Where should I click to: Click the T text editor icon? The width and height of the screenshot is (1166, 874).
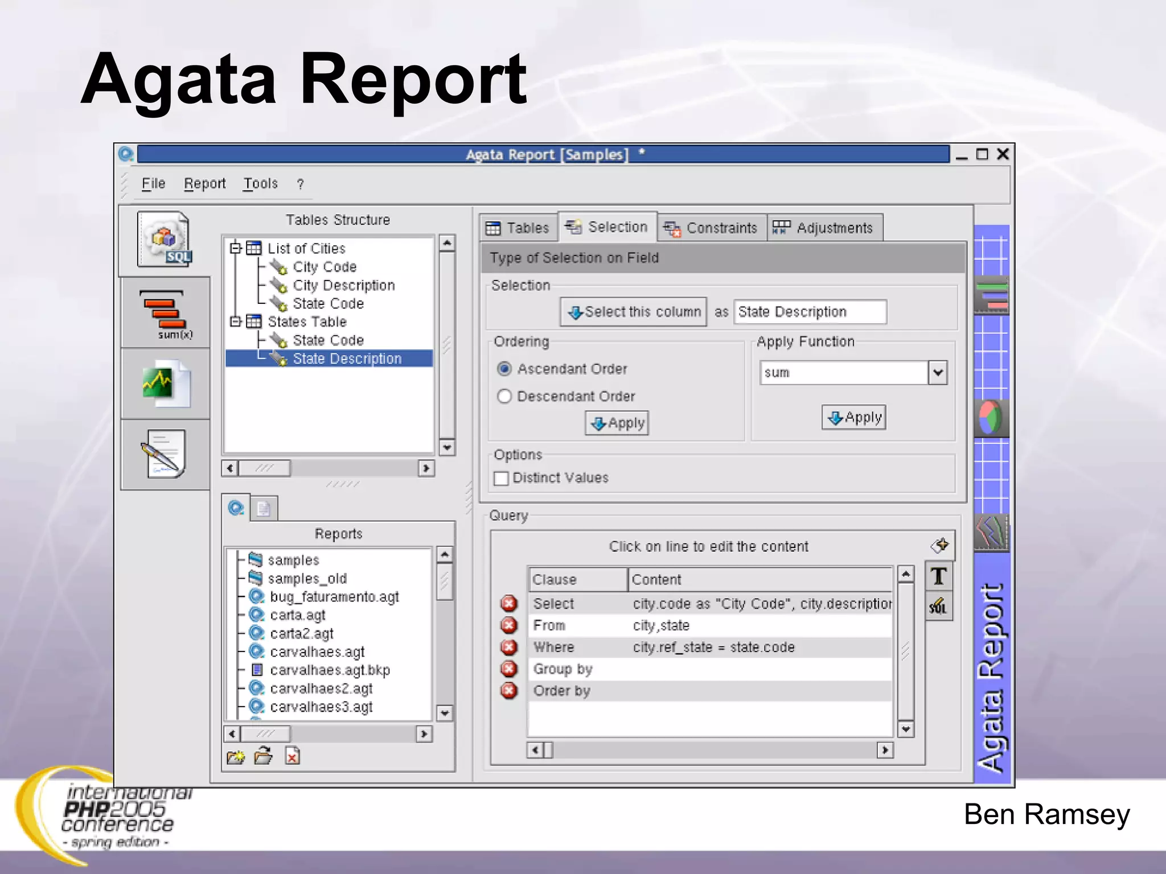(939, 576)
